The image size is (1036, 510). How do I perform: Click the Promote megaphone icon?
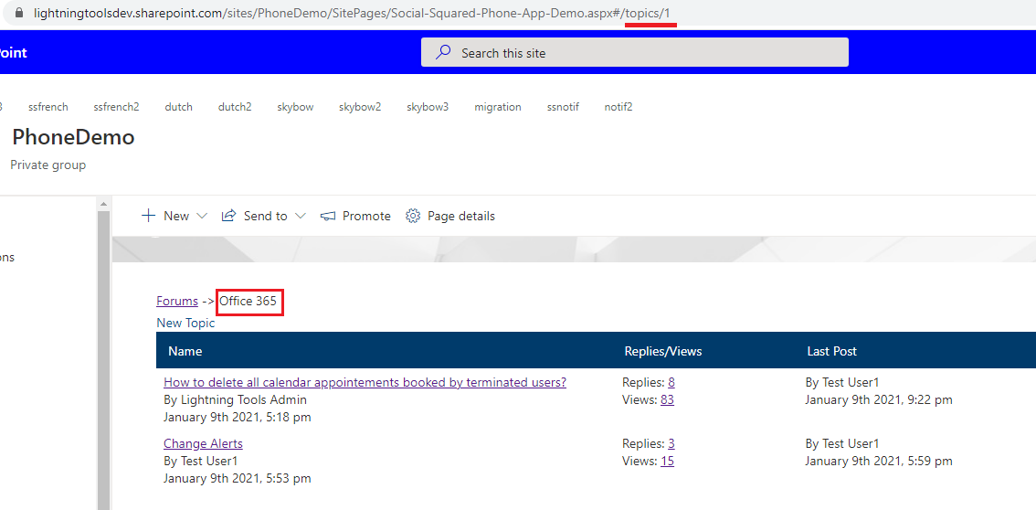tap(328, 217)
